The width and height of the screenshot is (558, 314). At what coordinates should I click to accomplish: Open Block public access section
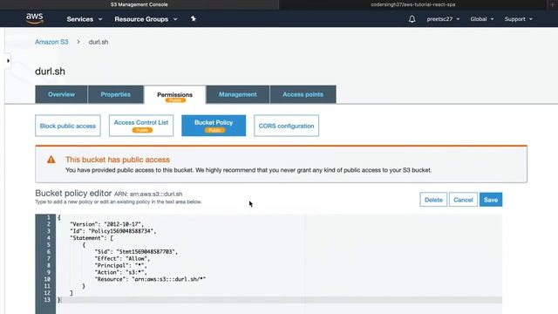point(68,126)
